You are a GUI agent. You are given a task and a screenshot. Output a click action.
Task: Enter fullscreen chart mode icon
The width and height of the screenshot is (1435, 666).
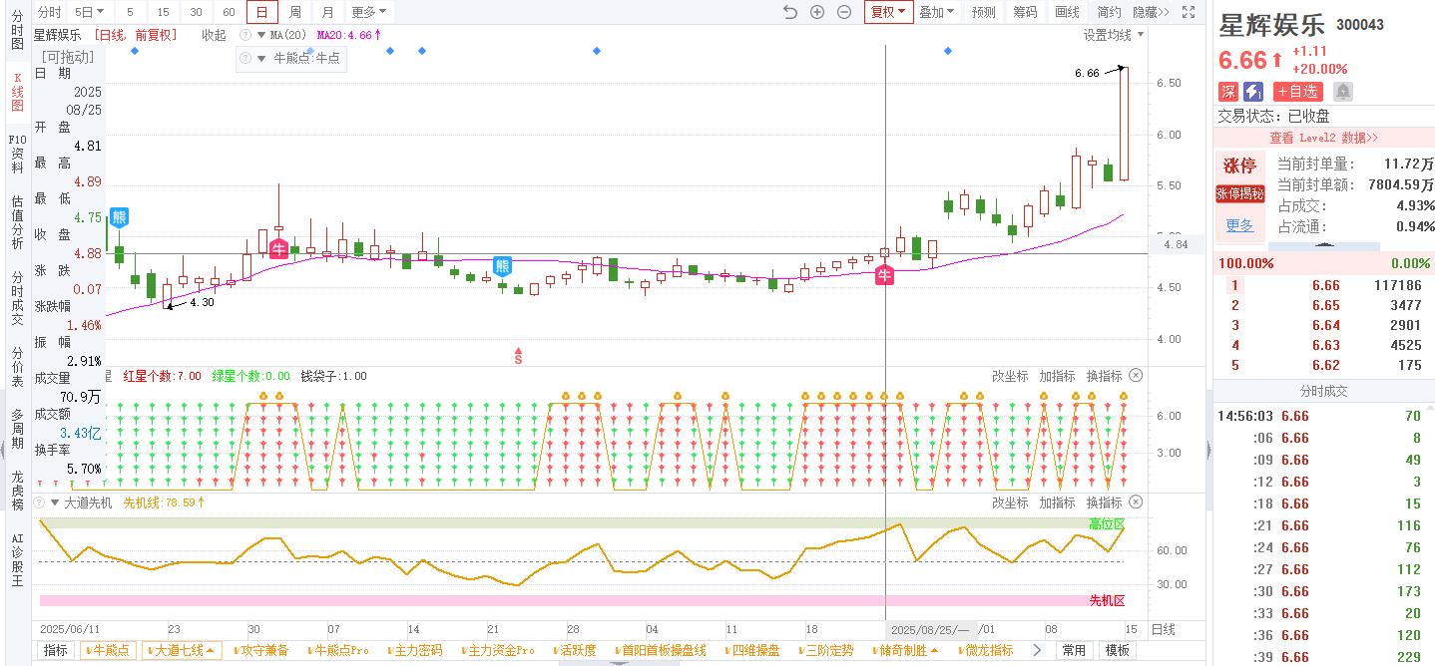[x=1189, y=12]
